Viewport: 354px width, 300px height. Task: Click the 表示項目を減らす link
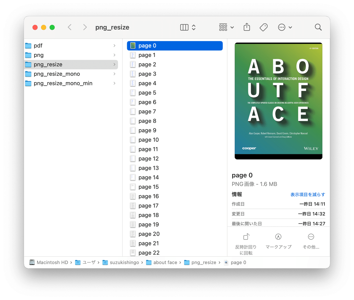(x=308, y=195)
